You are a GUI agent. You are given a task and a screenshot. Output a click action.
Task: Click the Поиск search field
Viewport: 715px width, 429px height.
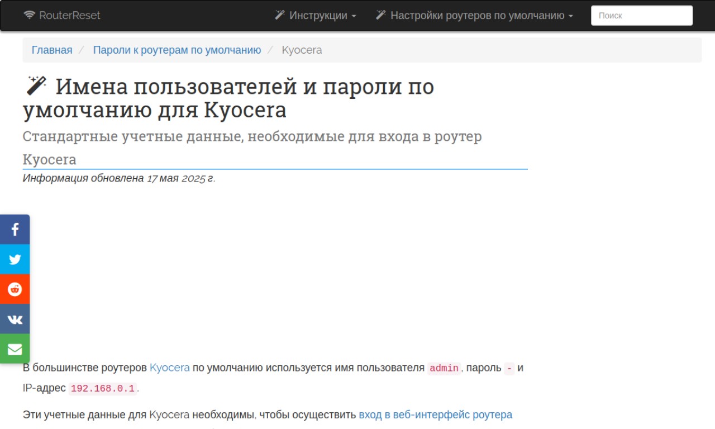[642, 16]
